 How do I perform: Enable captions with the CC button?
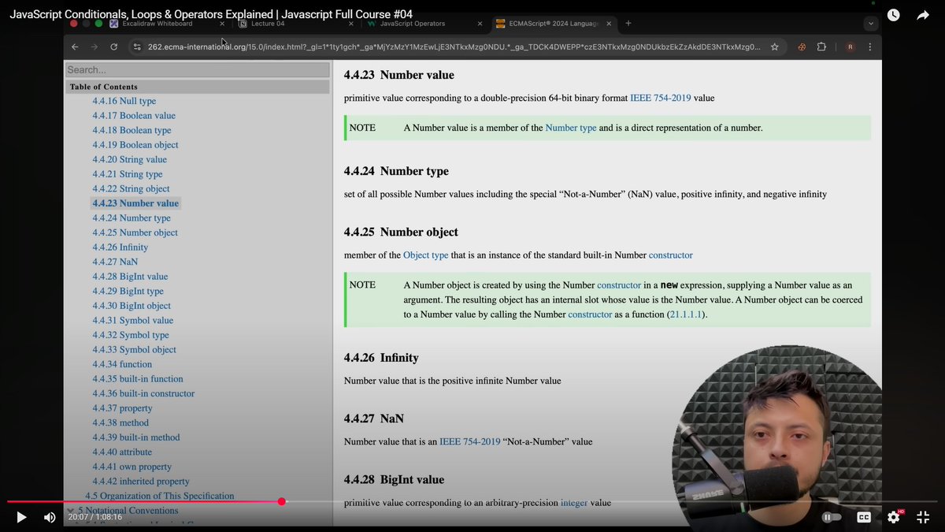tap(864, 517)
